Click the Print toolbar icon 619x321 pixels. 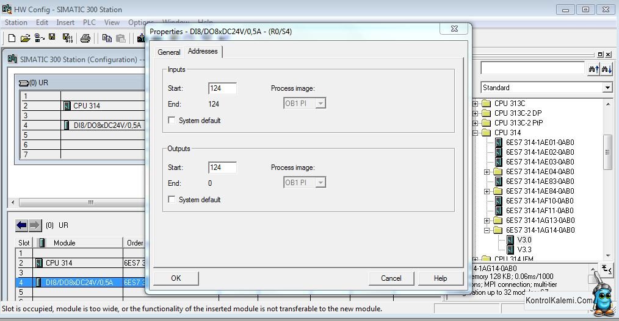pyautogui.click(x=85, y=38)
